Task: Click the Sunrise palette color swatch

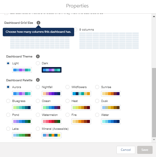Action: 111,94
